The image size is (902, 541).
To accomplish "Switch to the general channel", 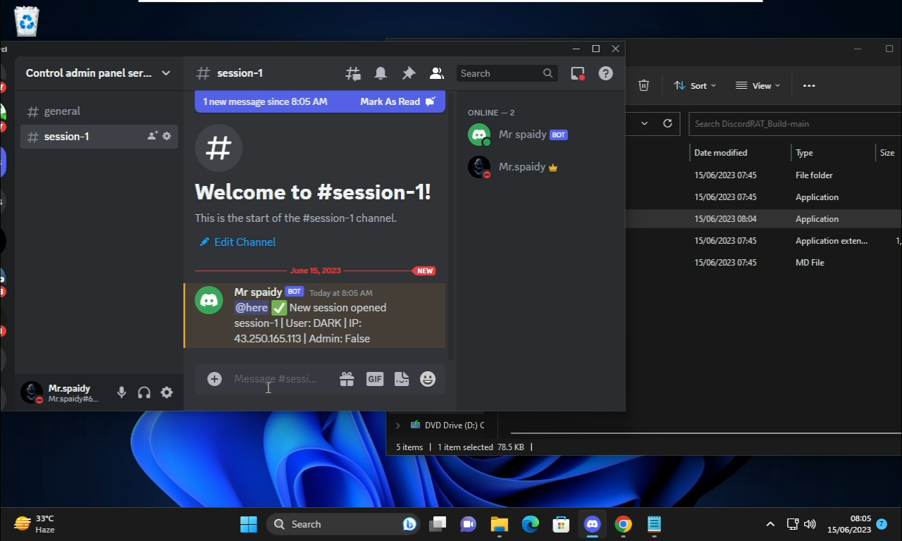I will tap(99, 111).
